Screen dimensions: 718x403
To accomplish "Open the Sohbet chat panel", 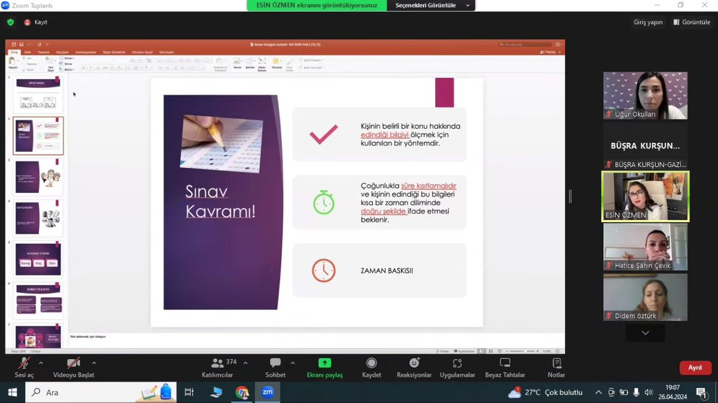I will (x=275, y=368).
